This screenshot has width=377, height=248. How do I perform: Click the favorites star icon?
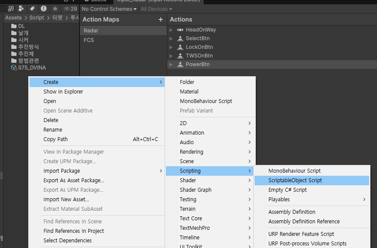click(55, 9)
